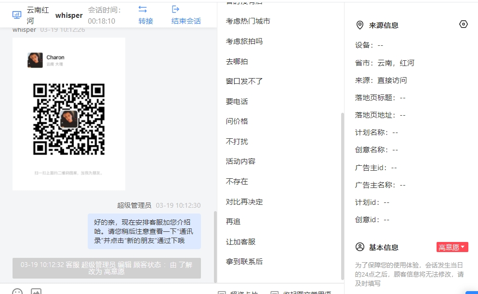
Task: Click the transfer (转接) arrows icon
Action: 143,10
